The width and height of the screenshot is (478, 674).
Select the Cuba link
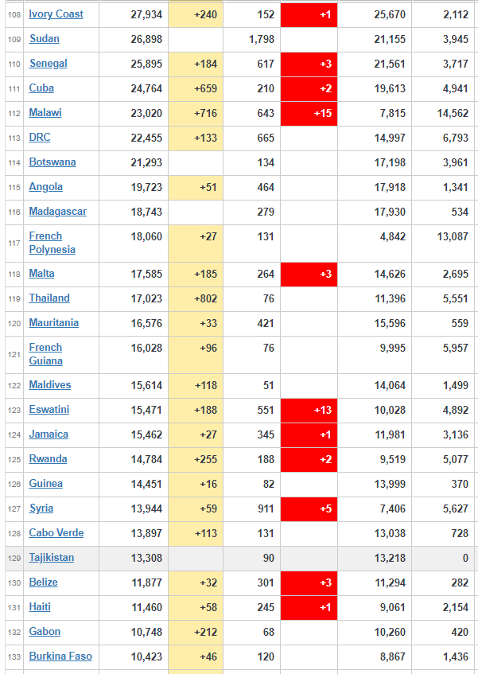41,88
